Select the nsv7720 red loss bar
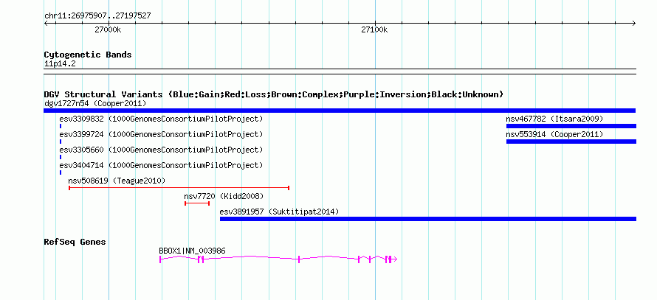 (x=197, y=203)
